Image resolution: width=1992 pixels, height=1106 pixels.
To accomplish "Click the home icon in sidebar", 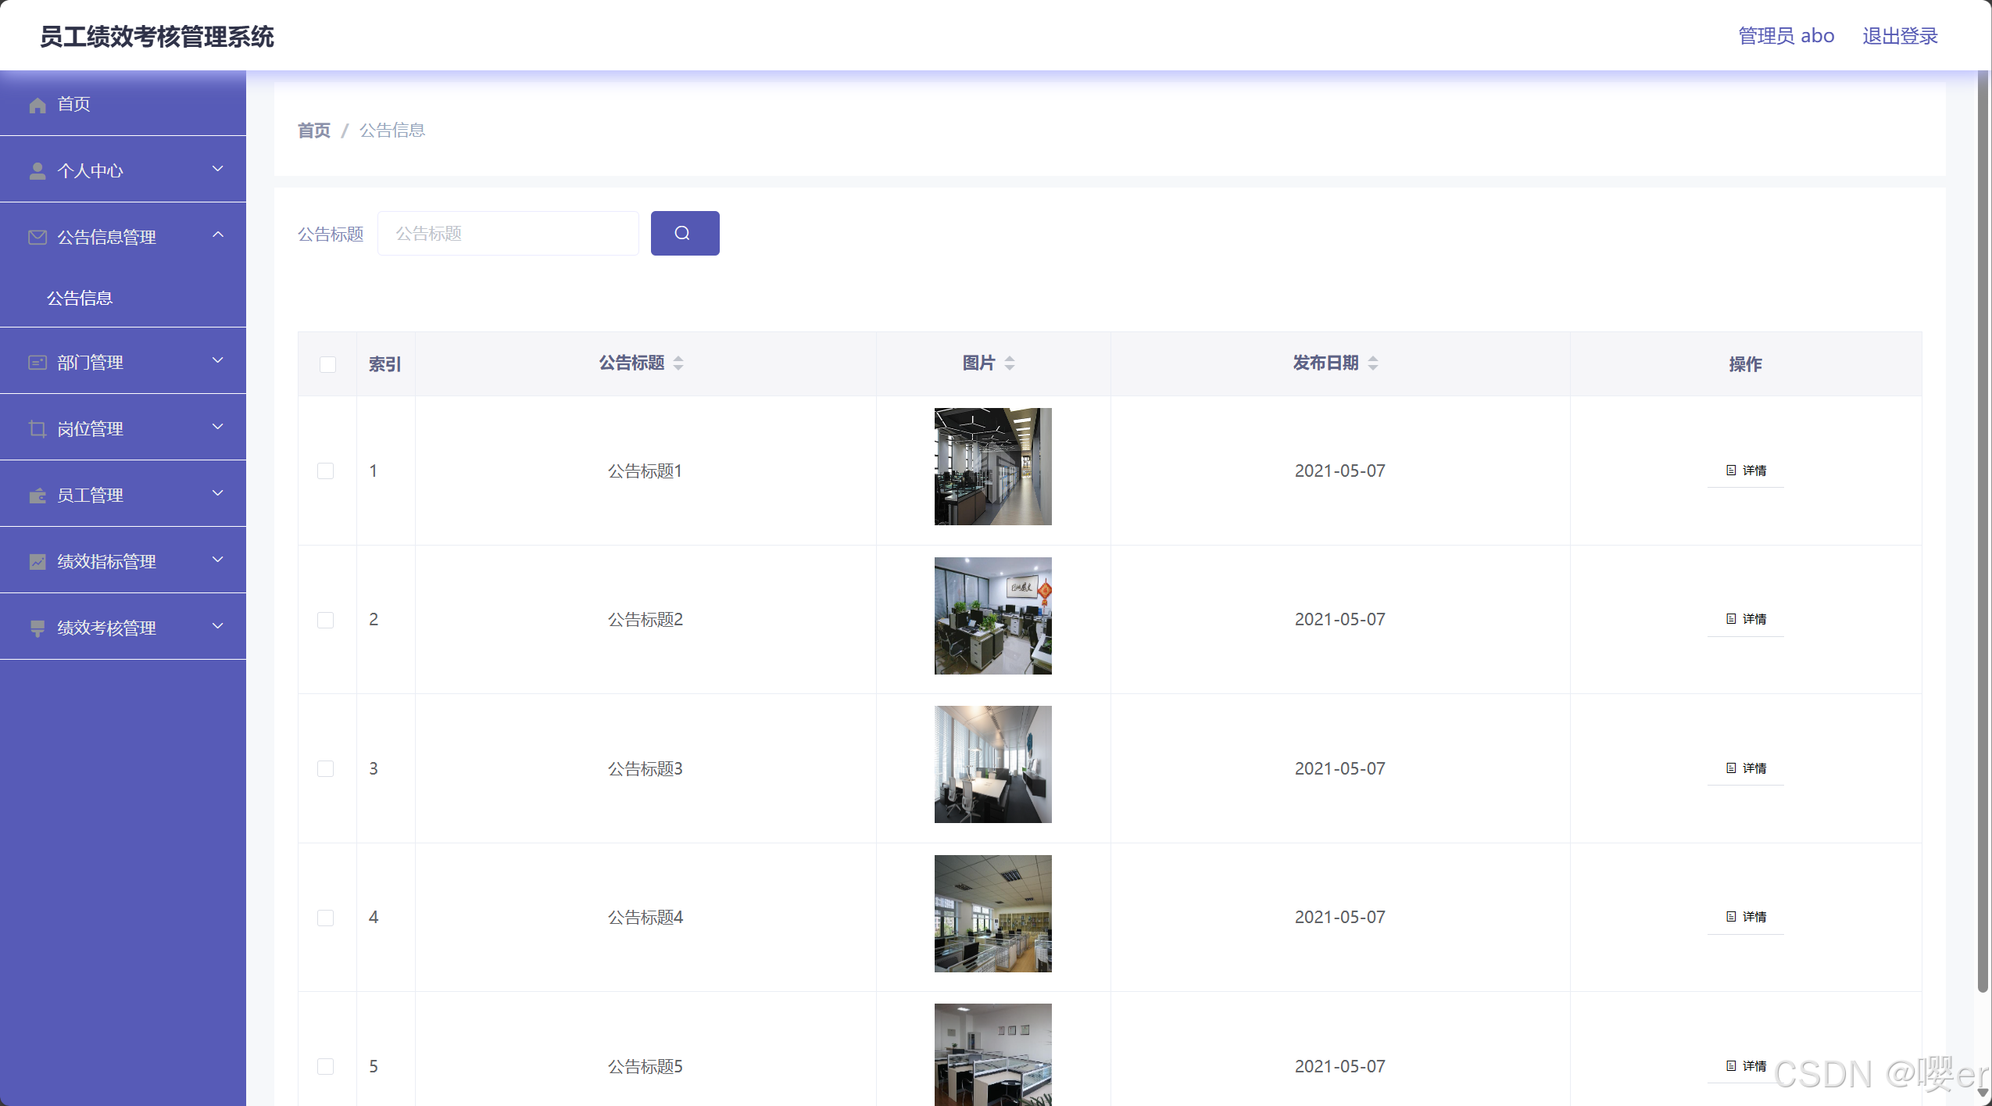I will point(37,105).
